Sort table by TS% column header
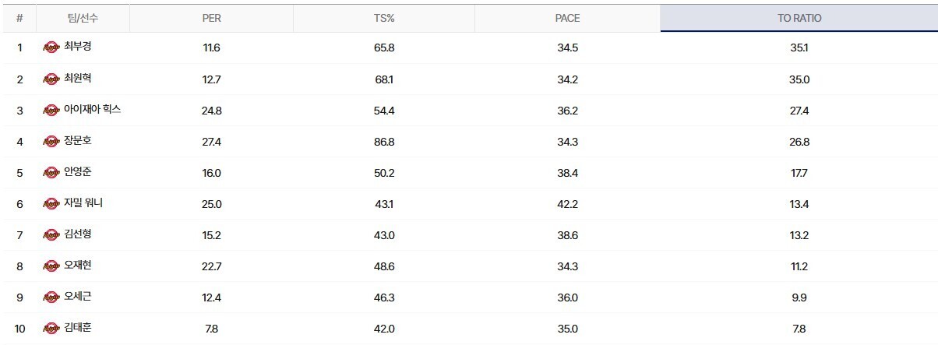 pos(384,18)
